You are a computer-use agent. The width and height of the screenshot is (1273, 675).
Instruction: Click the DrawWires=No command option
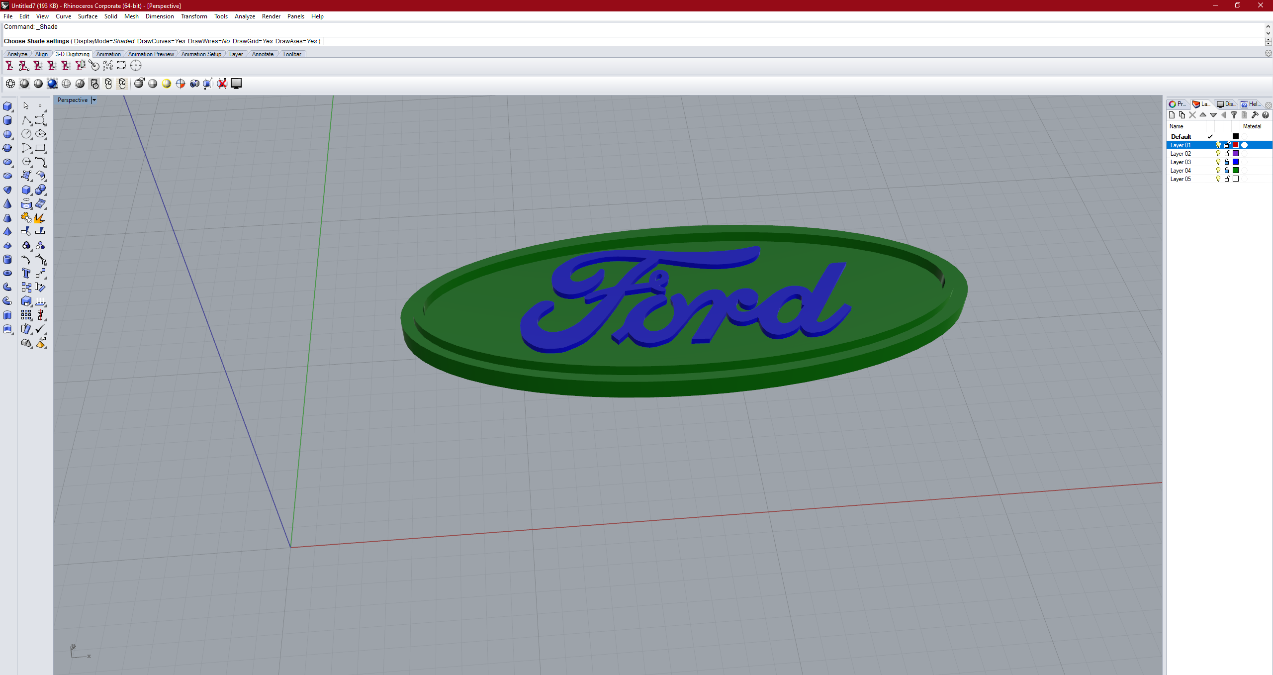[x=209, y=41]
